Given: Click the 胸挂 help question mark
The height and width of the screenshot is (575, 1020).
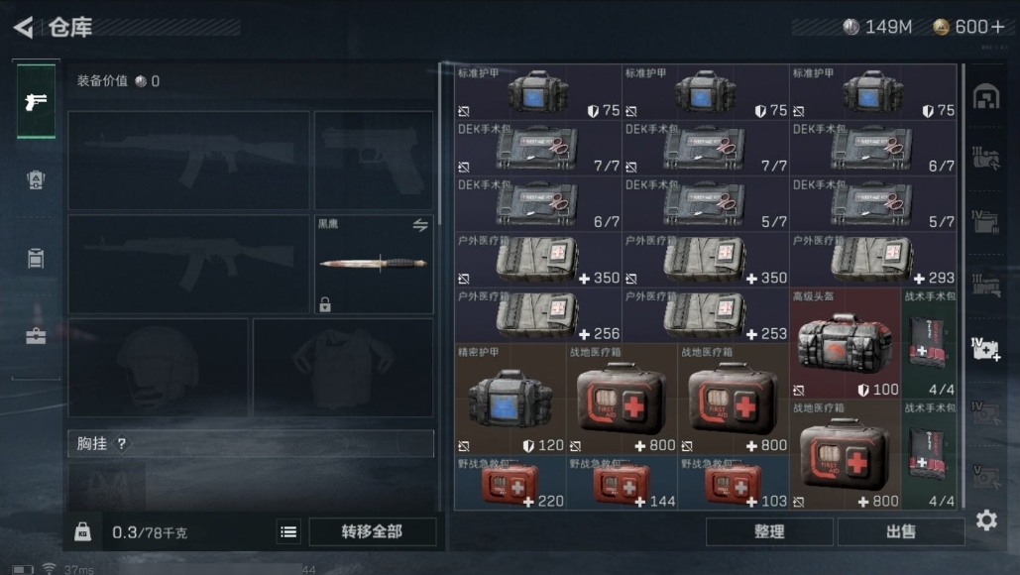Looking at the screenshot, I should tap(122, 443).
